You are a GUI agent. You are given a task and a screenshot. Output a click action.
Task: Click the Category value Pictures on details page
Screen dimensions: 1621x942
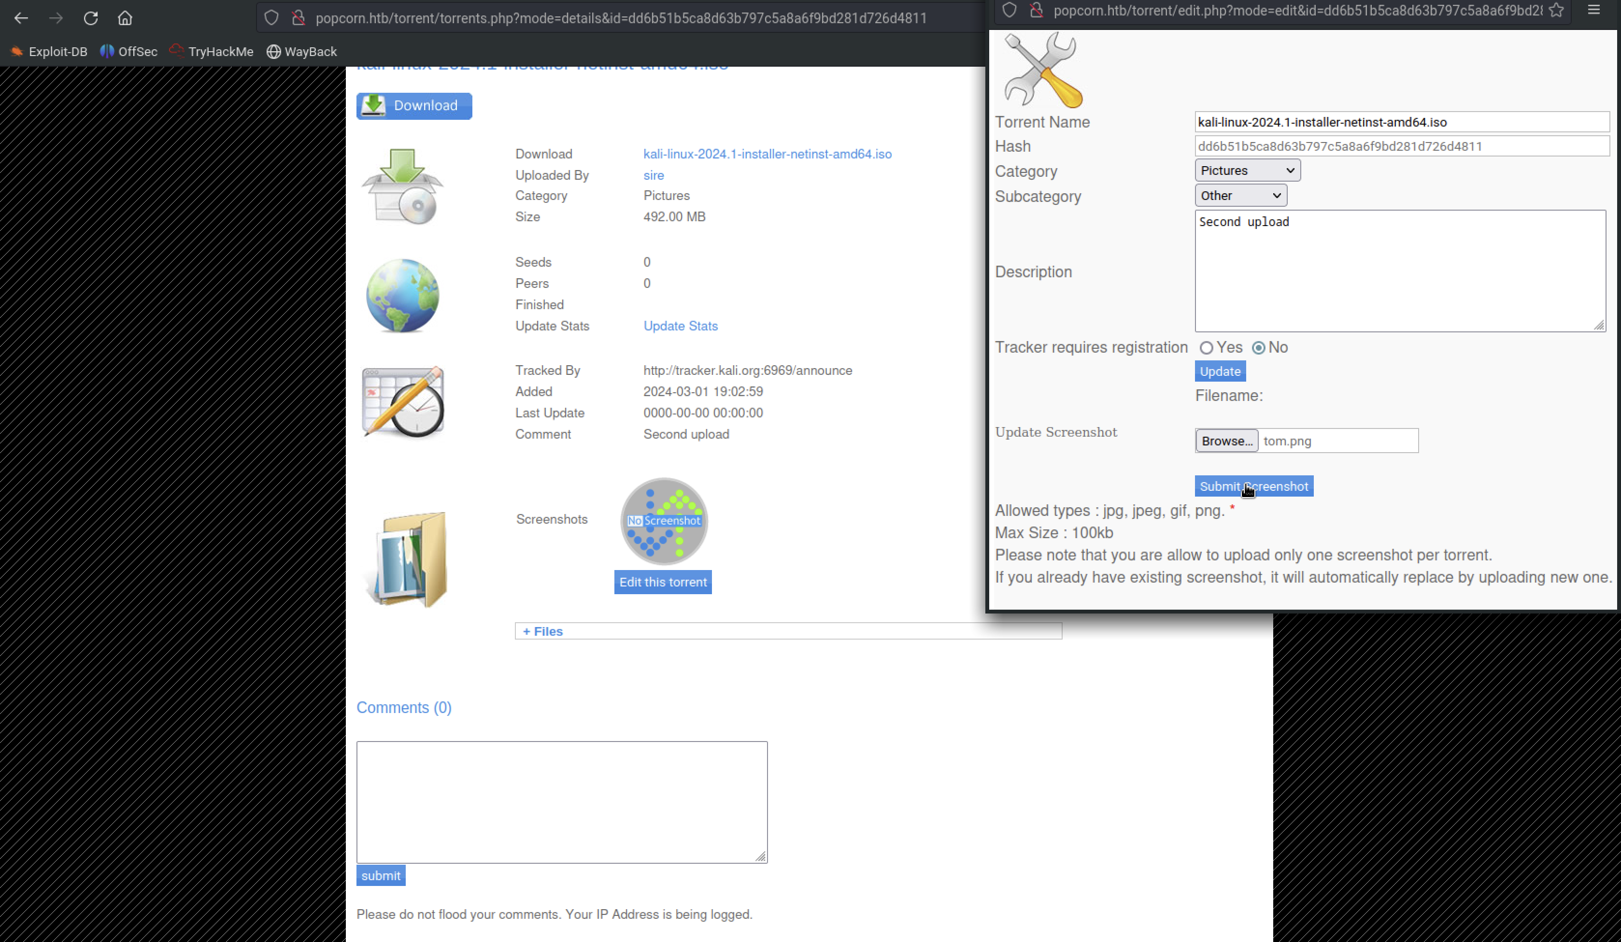pos(667,196)
